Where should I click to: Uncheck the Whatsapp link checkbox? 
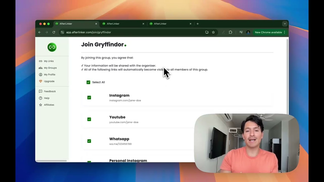[89, 141]
